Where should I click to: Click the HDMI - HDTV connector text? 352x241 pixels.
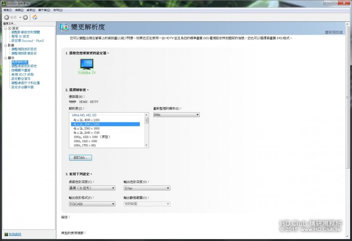[x=88, y=102]
